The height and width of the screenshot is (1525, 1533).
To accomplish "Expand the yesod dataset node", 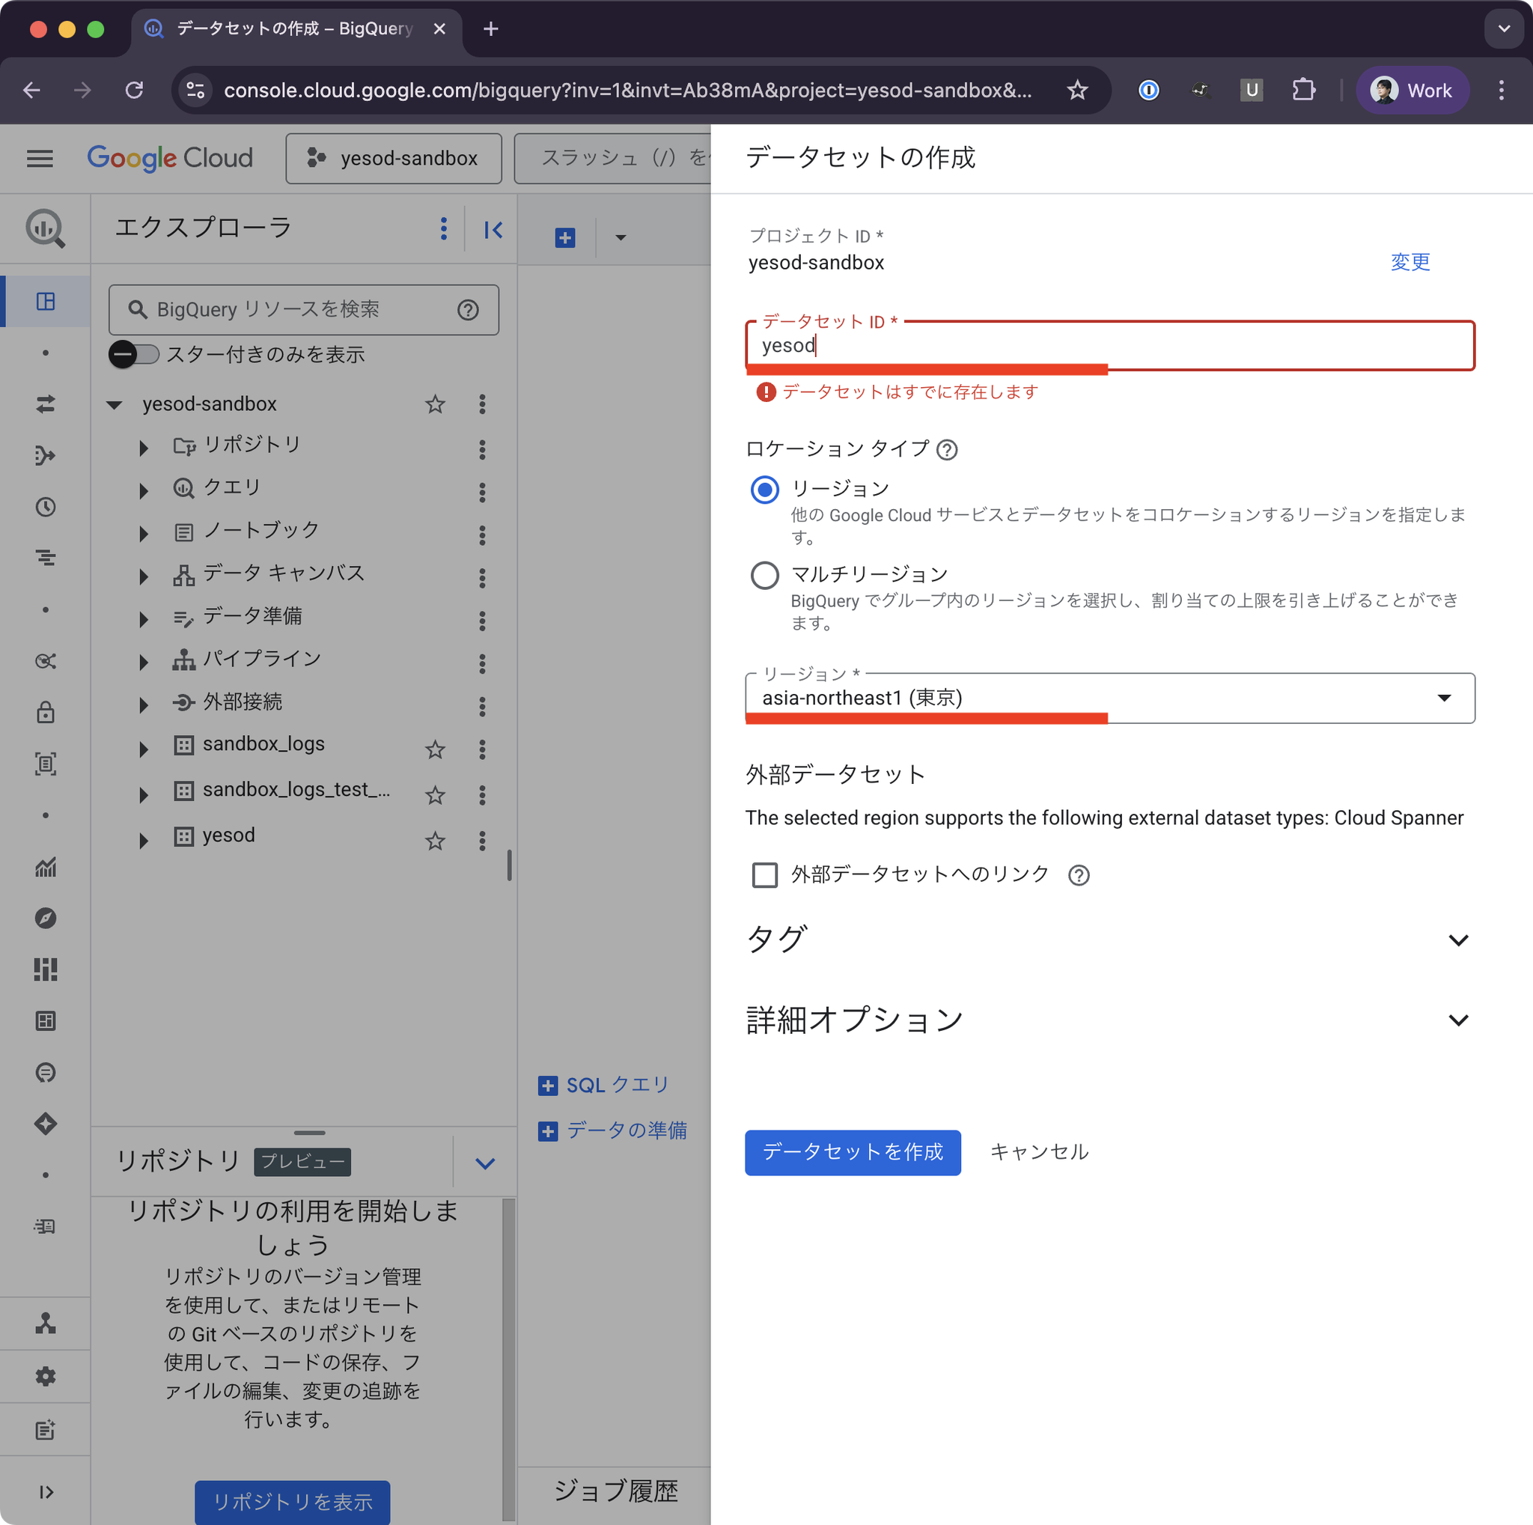I will coord(144,840).
